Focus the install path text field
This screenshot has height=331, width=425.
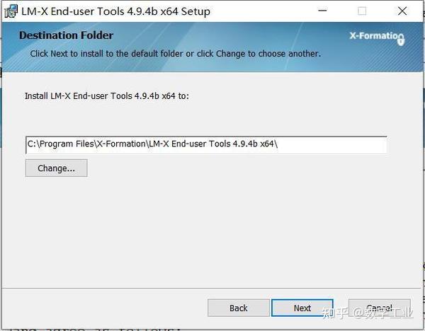point(206,144)
